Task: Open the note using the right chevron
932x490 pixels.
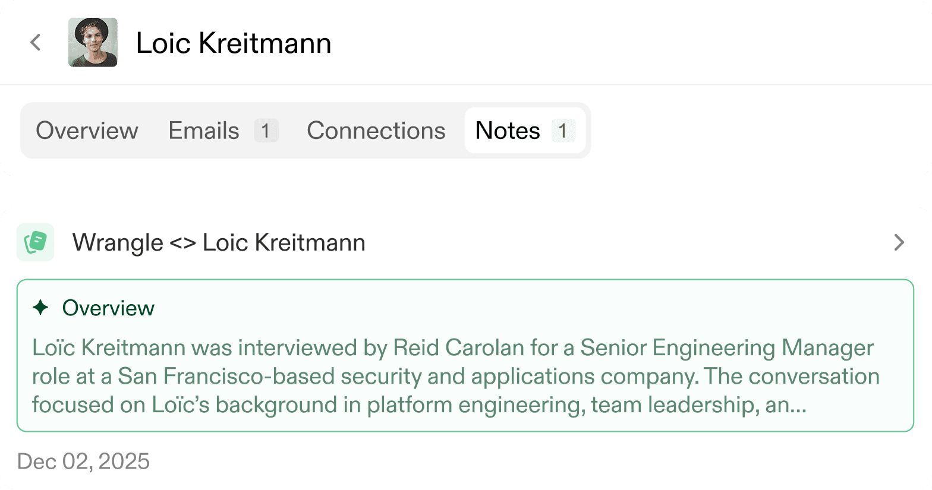Action: pyautogui.click(x=899, y=242)
